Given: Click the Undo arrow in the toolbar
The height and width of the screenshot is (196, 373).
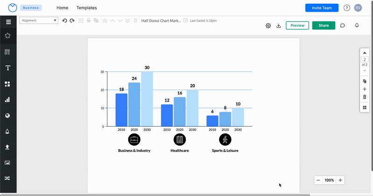Looking at the screenshot, I should click(65, 21).
